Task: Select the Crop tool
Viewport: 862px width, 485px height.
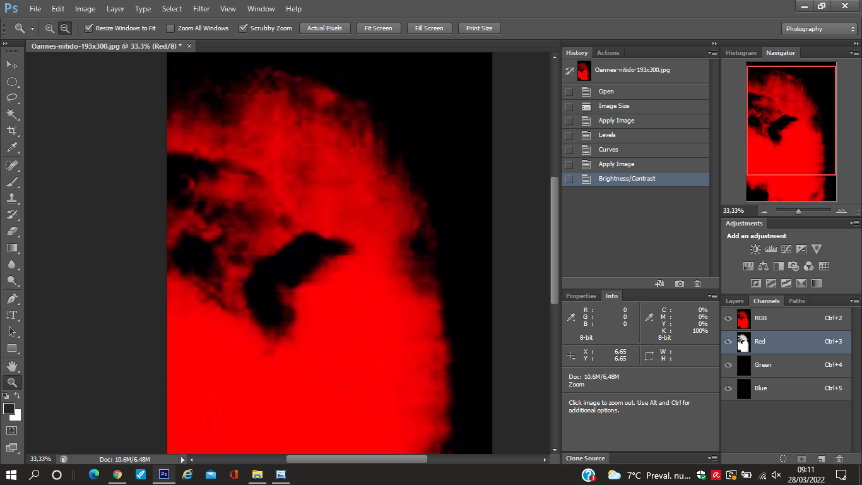Action: coord(12,131)
